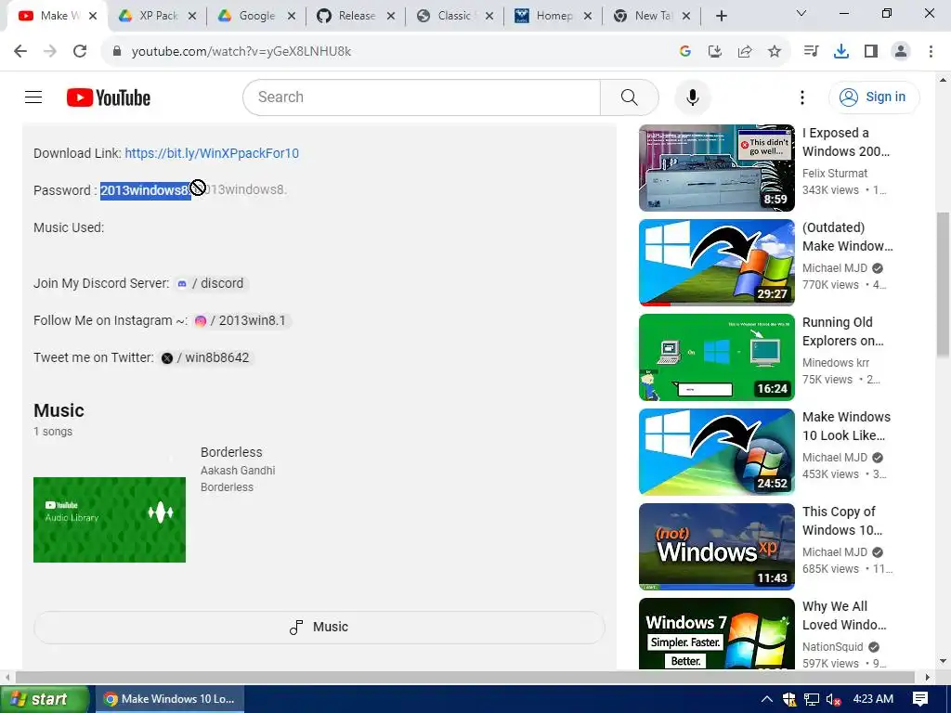The height and width of the screenshot is (713, 951).
Task: Open YouTube Audio Library thumbnail
Action: click(x=110, y=520)
